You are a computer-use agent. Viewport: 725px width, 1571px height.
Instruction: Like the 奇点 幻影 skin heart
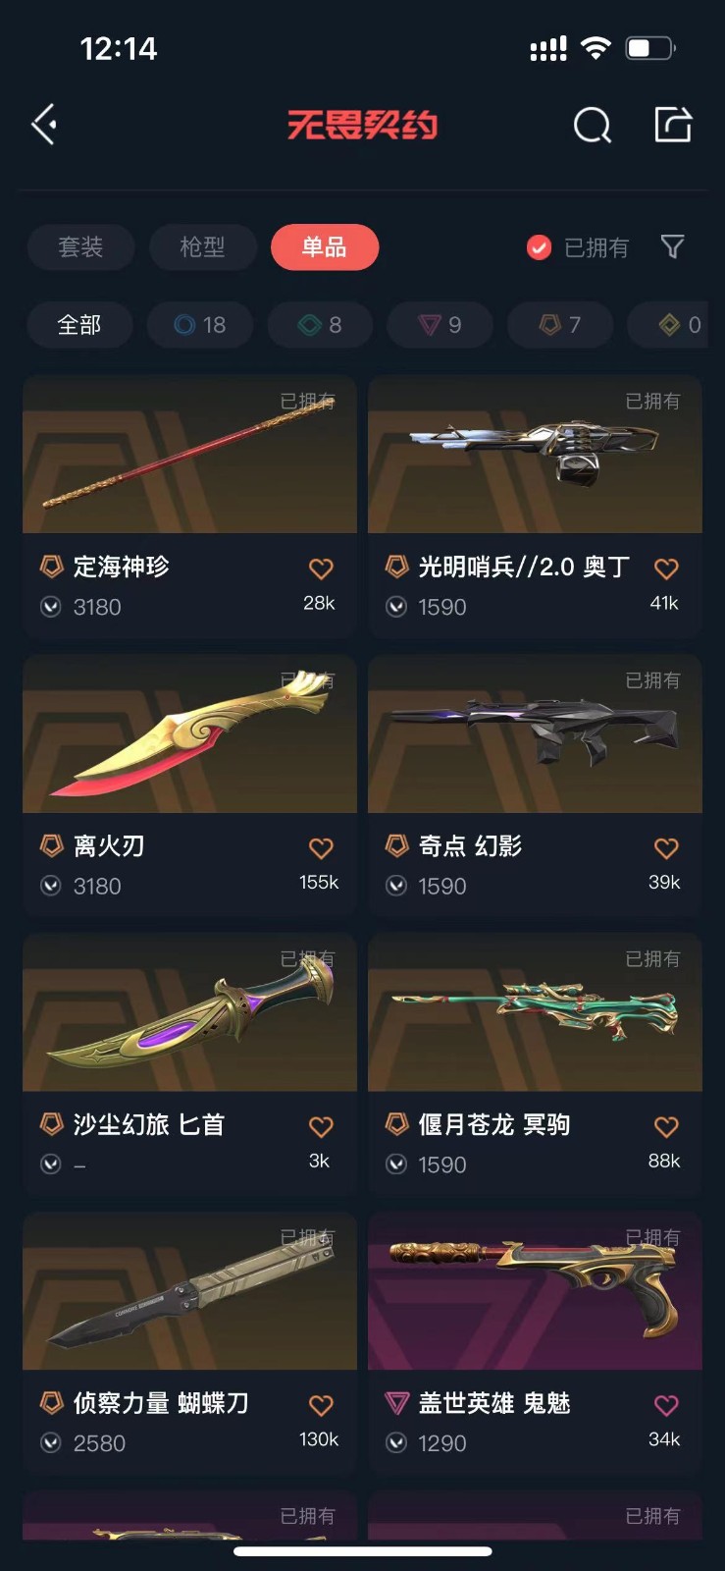[x=666, y=847]
